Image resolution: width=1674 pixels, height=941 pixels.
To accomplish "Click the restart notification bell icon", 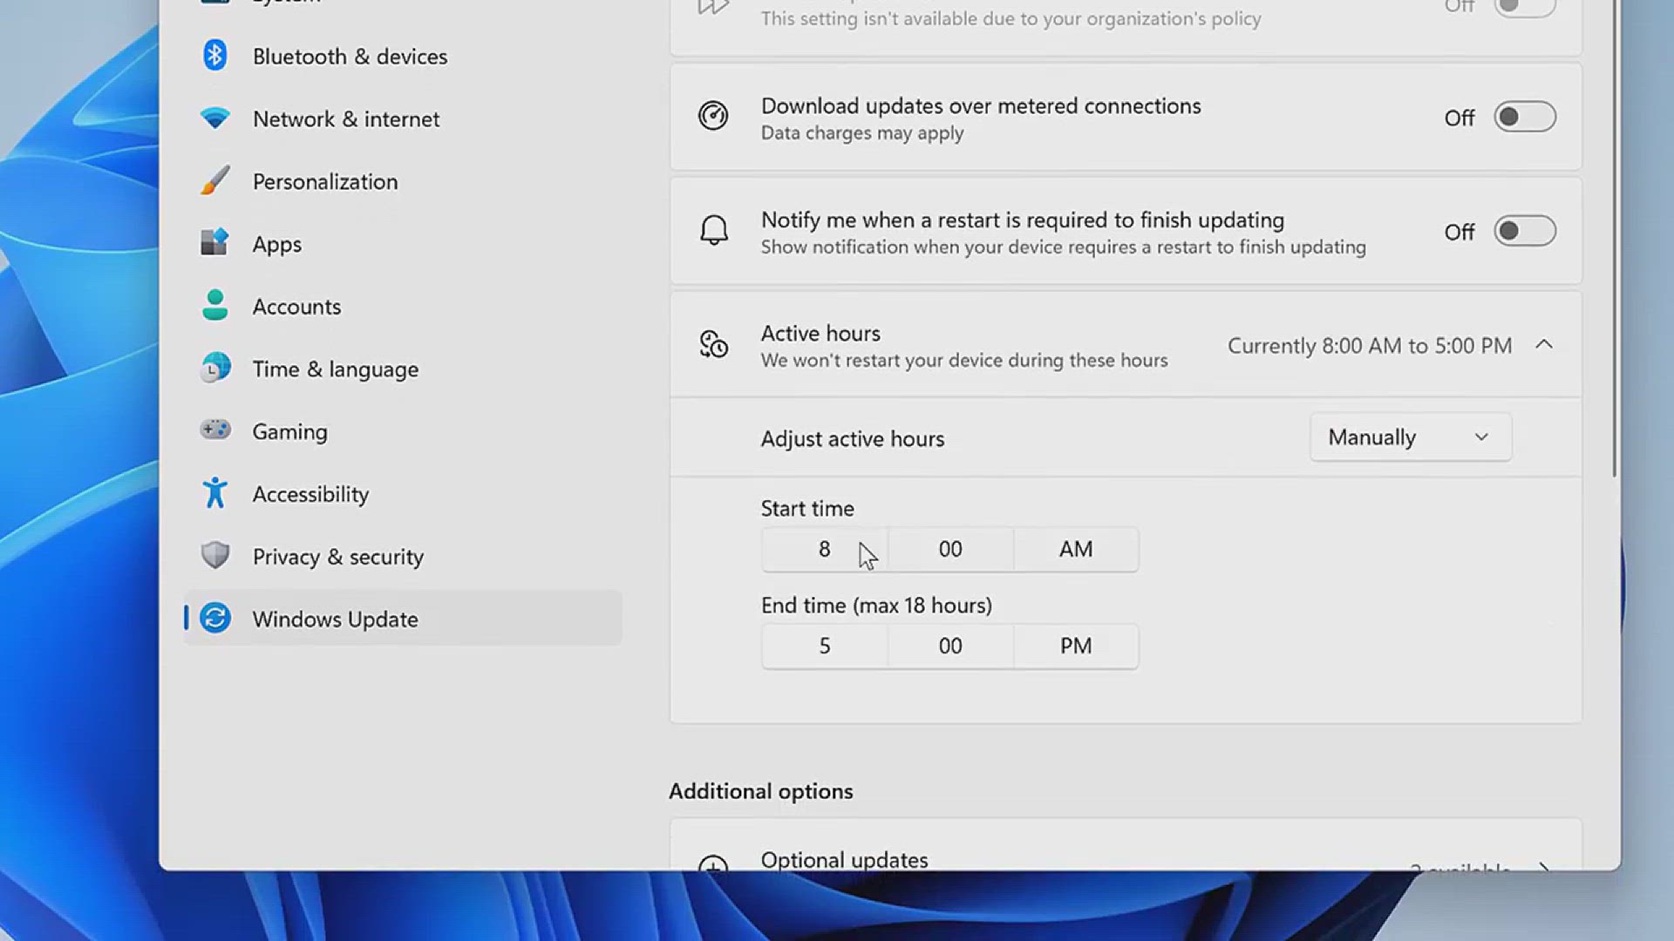I will click(713, 230).
